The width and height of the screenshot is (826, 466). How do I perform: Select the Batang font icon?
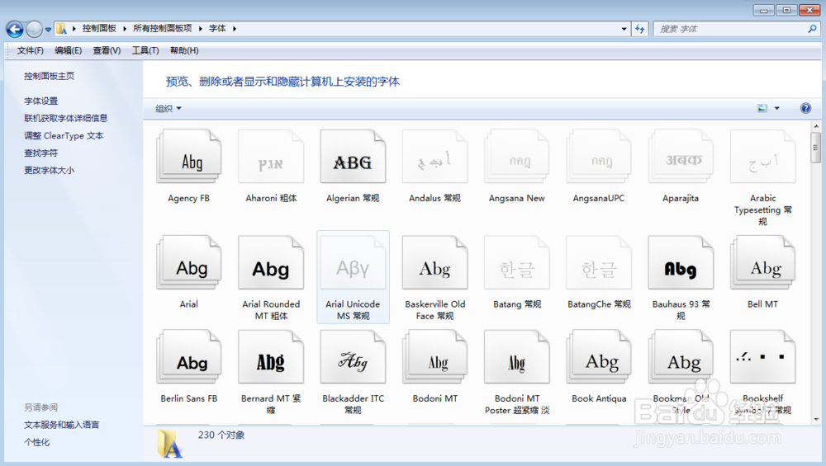(x=517, y=263)
